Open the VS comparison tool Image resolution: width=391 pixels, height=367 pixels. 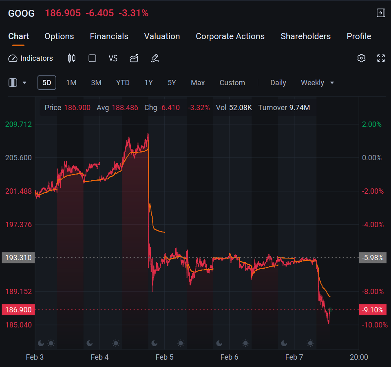tap(113, 58)
